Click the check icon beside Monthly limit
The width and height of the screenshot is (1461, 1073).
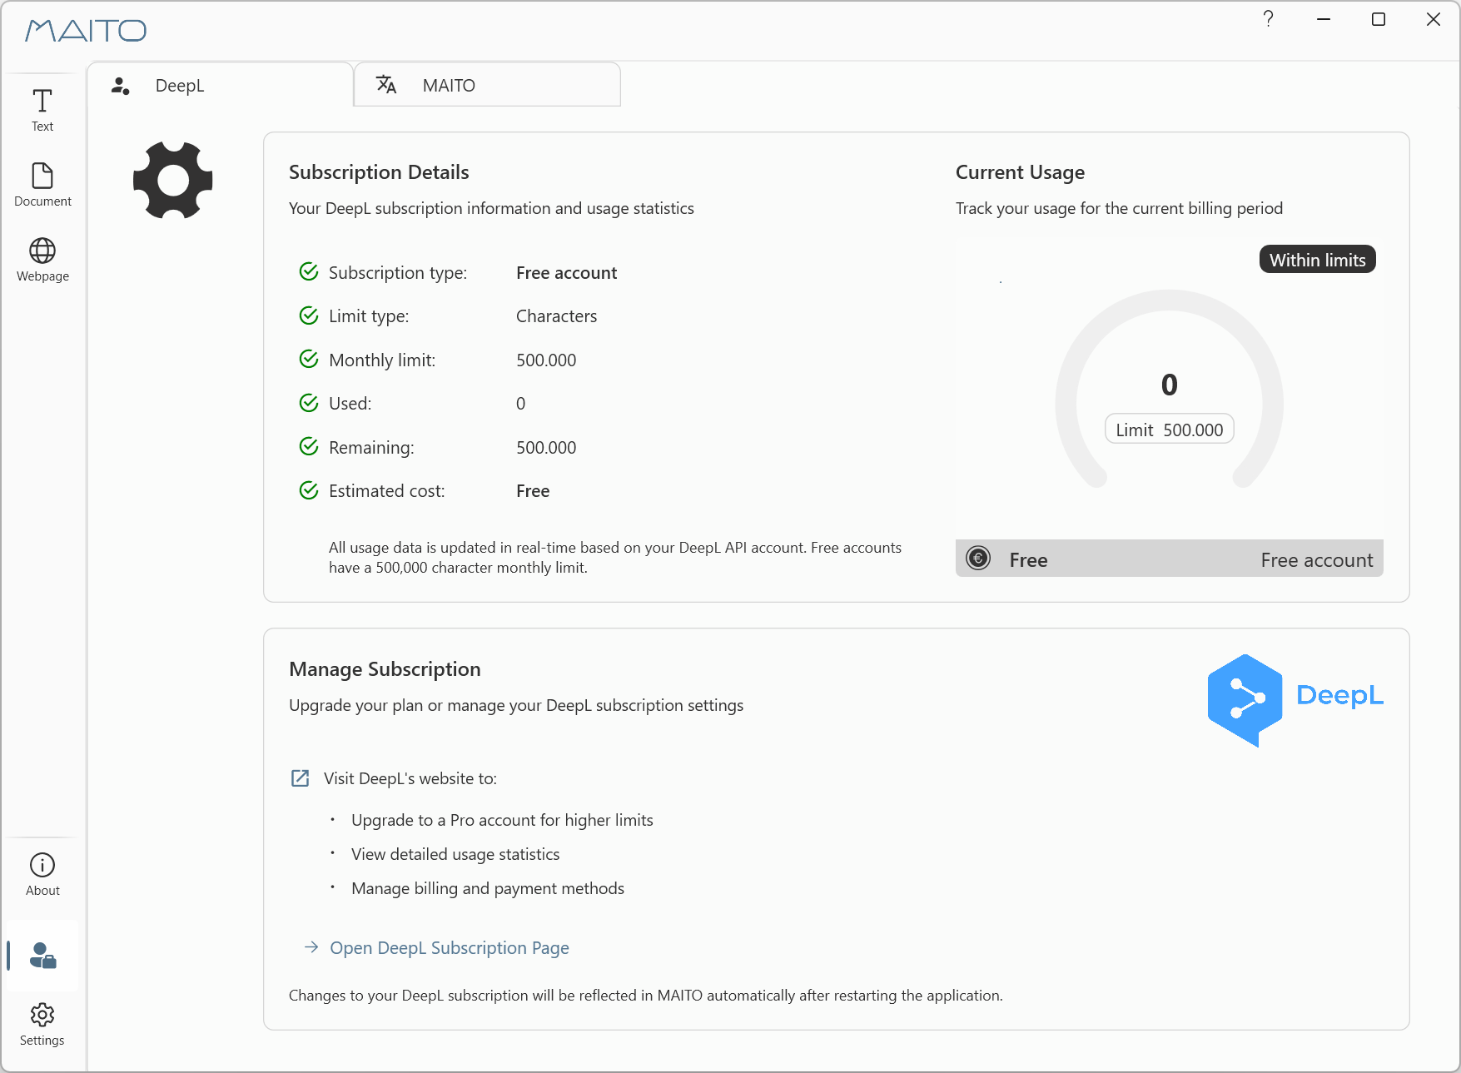tap(309, 359)
